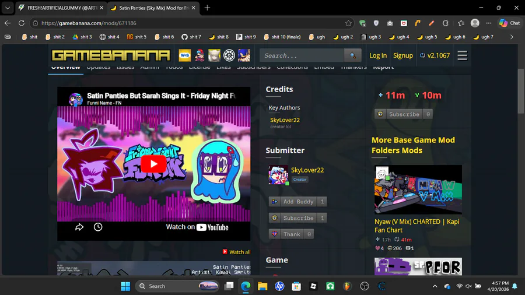Image resolution: width=525 pixels, height=295 pixels.
Task: Open the blonde character game icon
Action: tap(214, 55)
